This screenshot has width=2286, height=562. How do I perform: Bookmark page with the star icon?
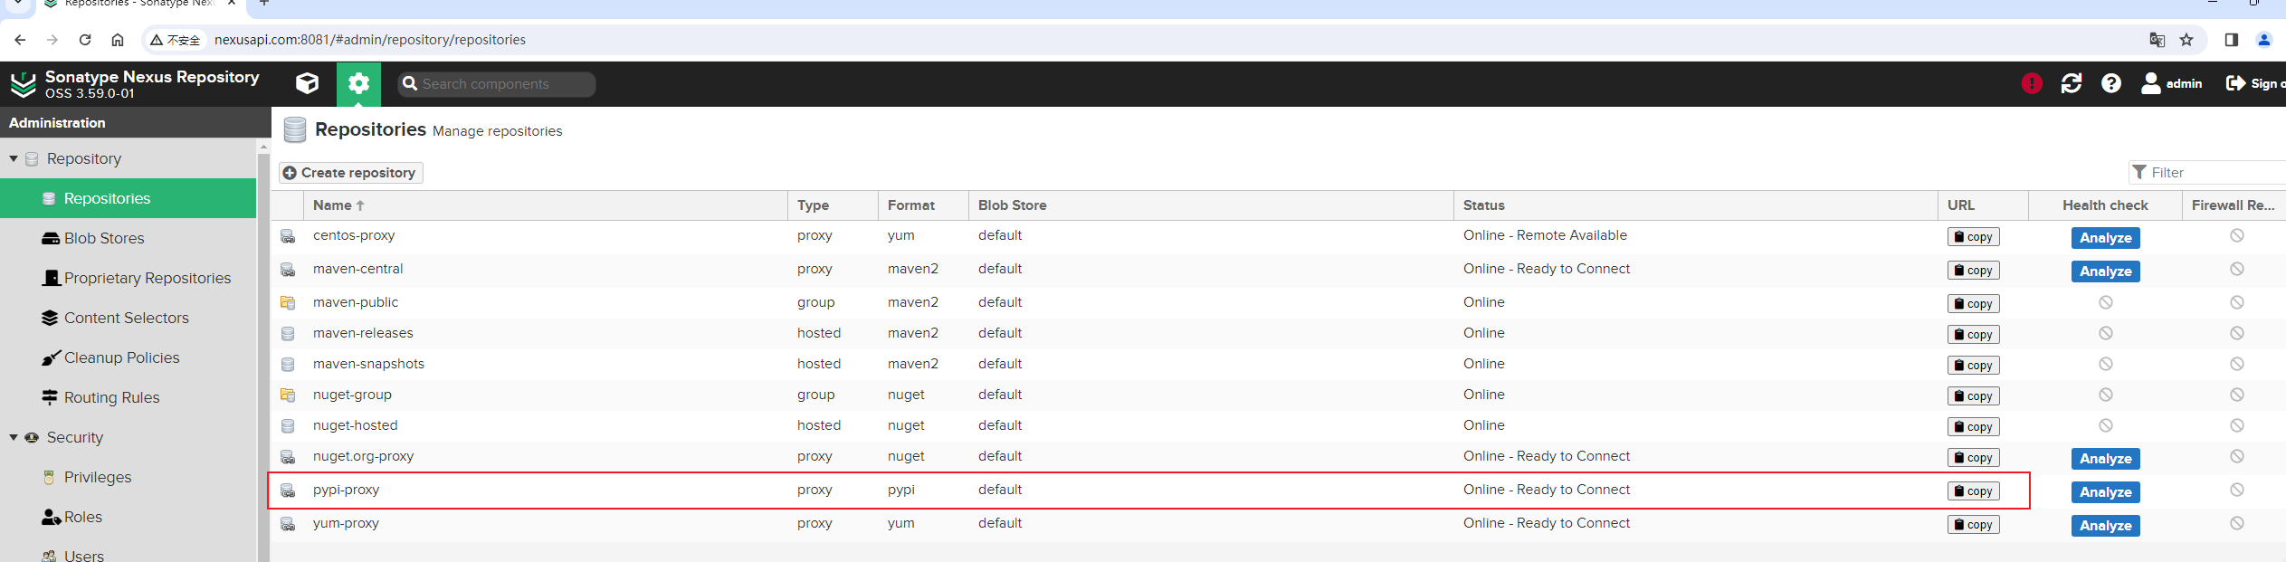pos(2186,40)
